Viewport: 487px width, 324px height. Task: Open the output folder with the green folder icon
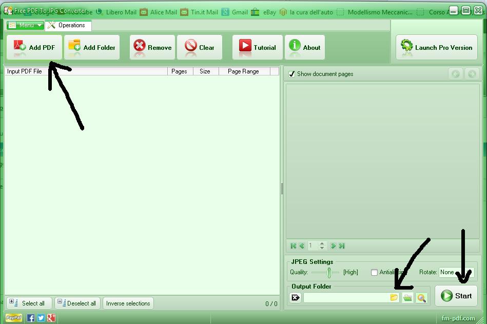[407, 298]
